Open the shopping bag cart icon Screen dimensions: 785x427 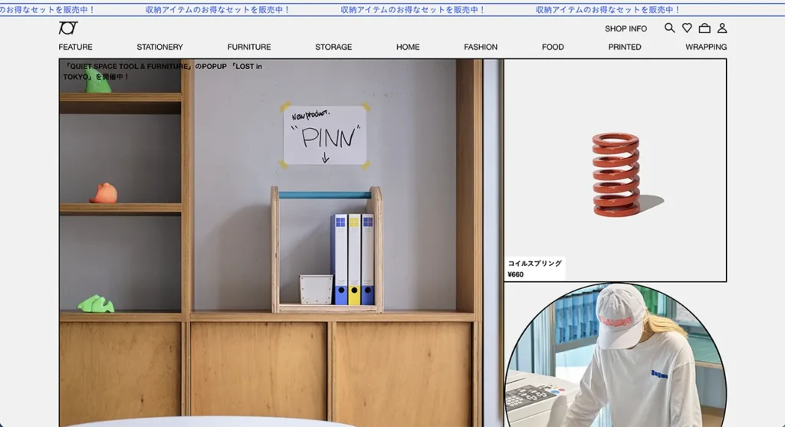tap(705, 28)
